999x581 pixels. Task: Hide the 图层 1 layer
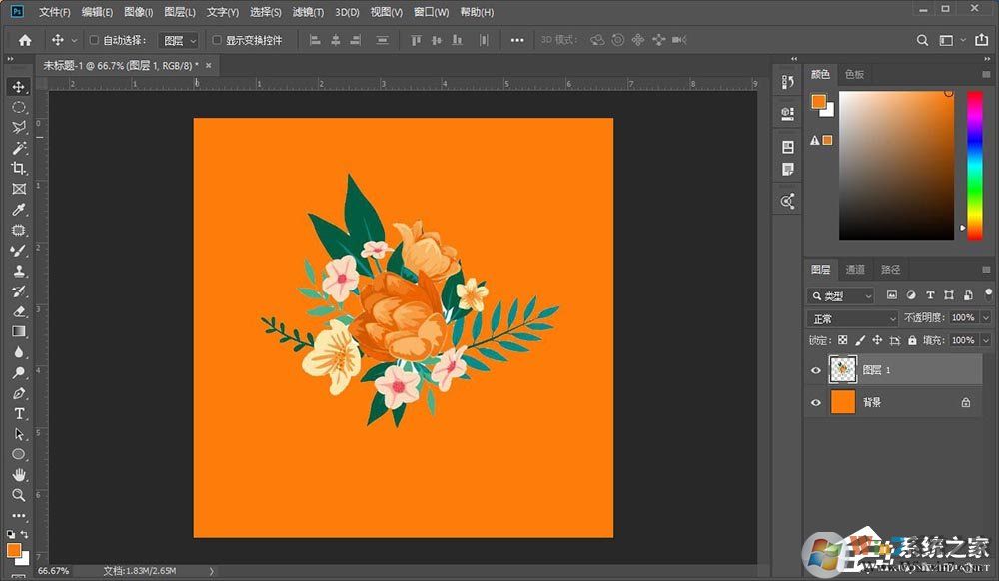pyautogui.click(x=816, y=370)
